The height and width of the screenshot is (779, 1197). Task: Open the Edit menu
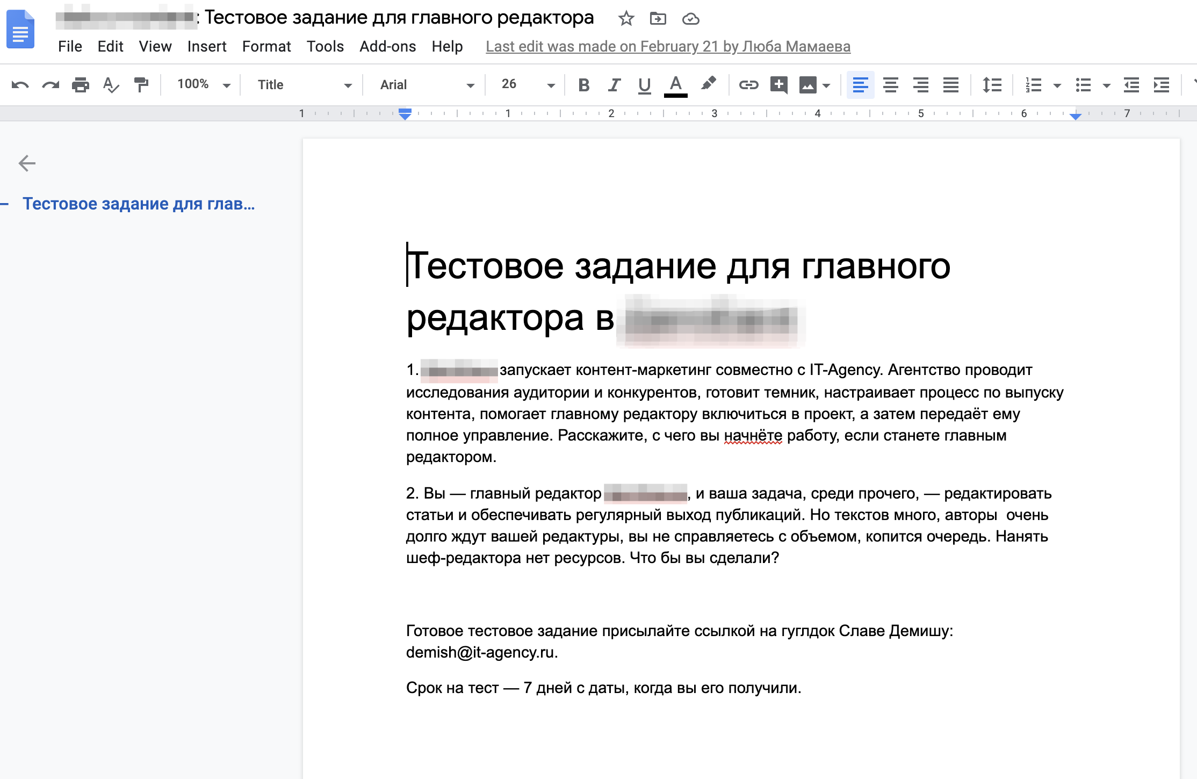point(110,46)
